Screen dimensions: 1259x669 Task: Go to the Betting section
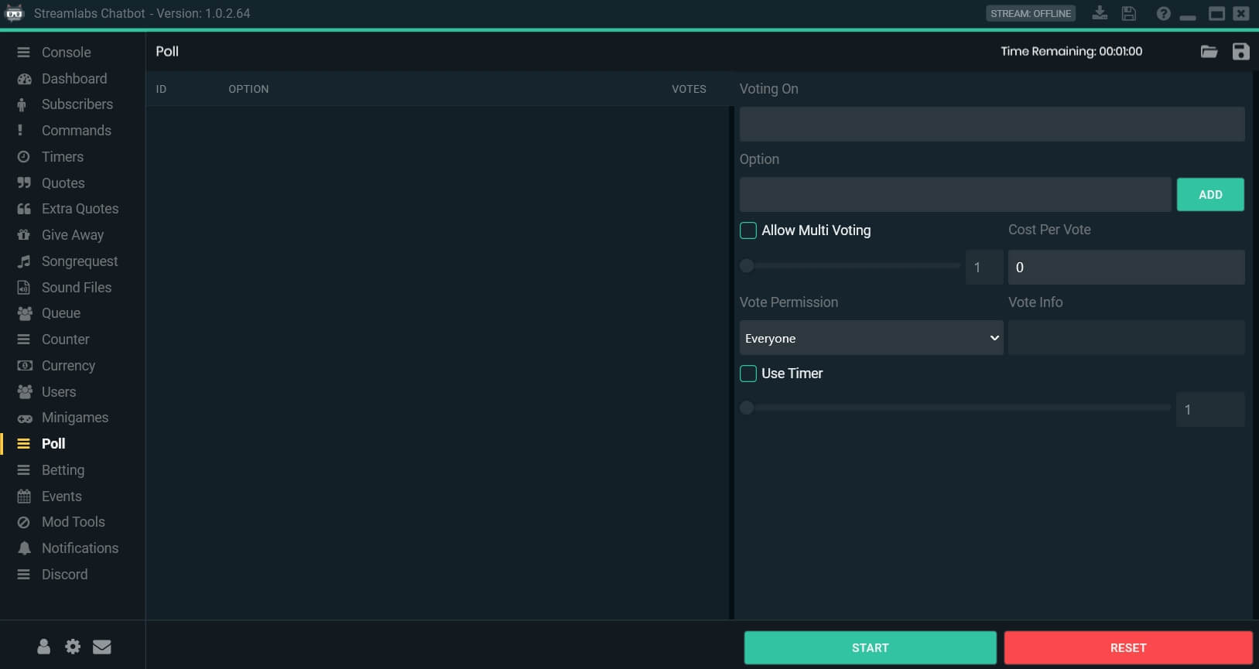pos(63,470)
